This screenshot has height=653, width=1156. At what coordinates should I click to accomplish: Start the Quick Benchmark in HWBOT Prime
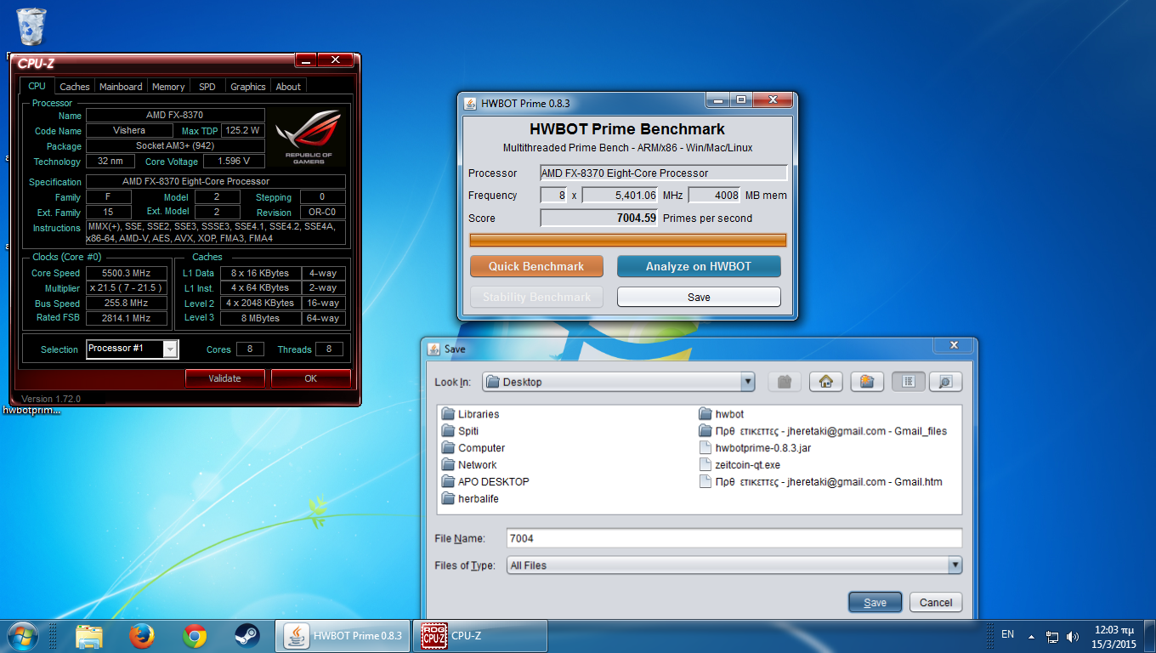[x=536, y=266]
